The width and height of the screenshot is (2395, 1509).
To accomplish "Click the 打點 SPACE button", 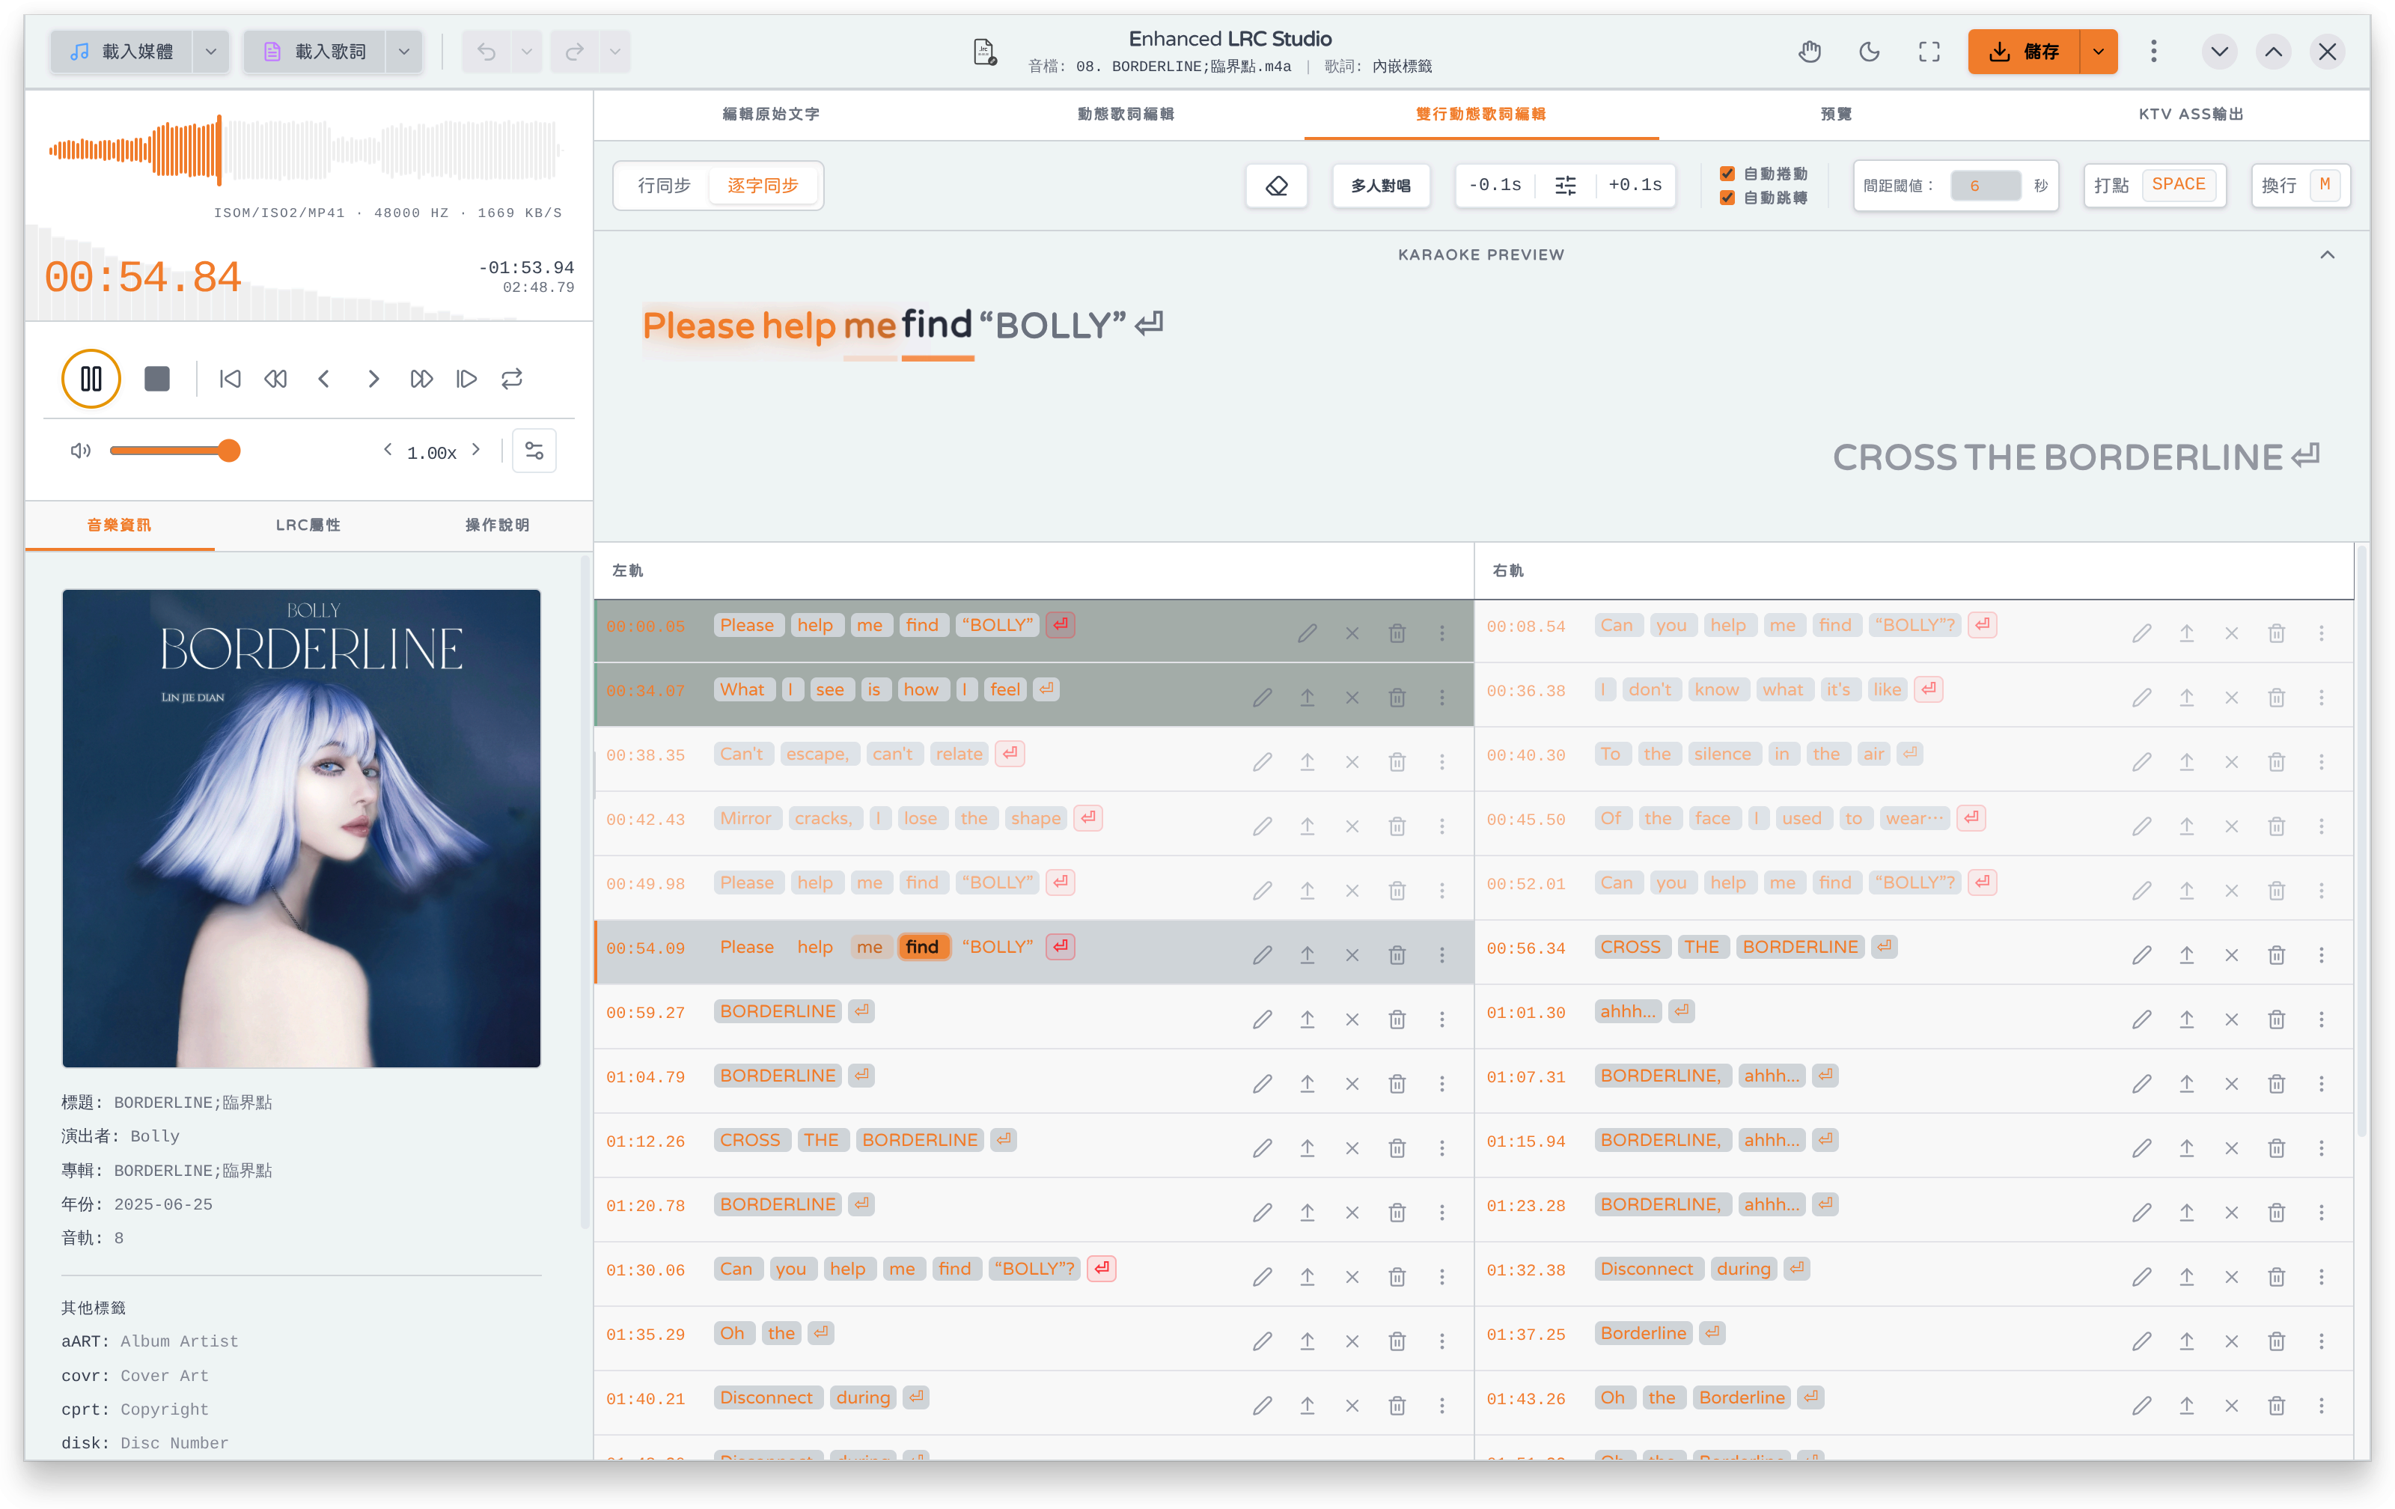I will 2154,186.
